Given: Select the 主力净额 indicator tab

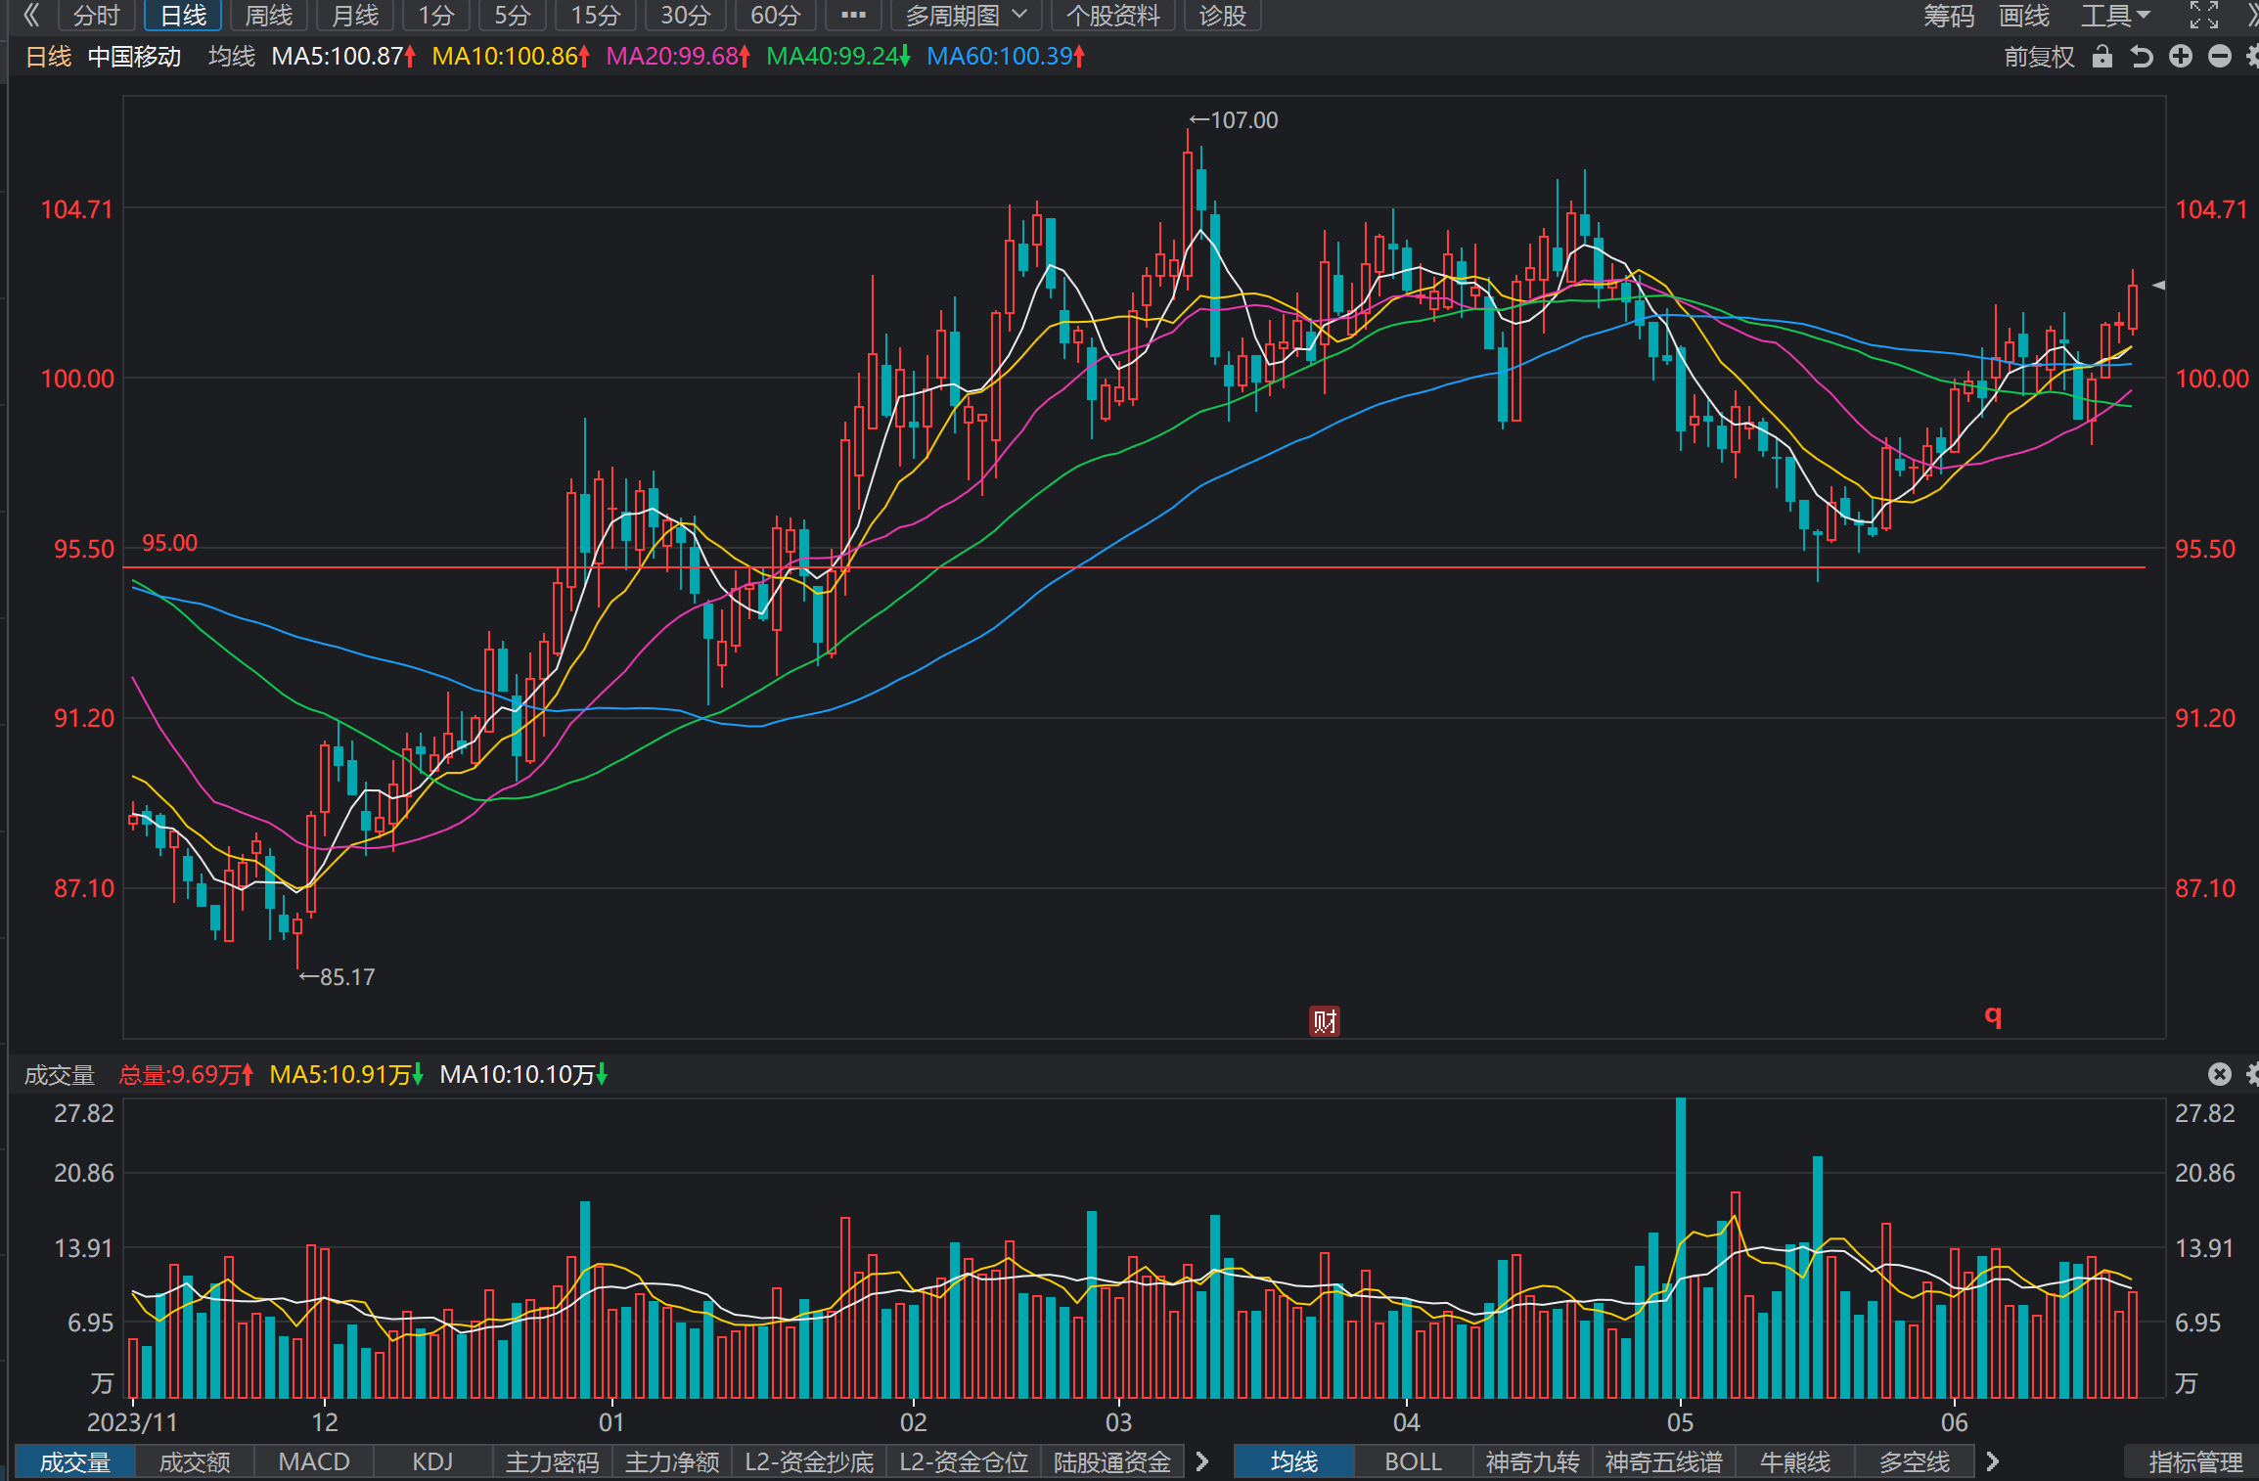Looking at the screenshot, I should point(672,1462).
